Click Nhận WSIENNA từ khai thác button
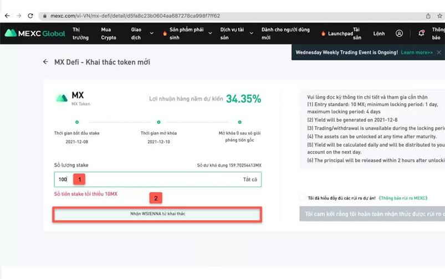The height and width of the screenshot is (279, 445). 157,214
